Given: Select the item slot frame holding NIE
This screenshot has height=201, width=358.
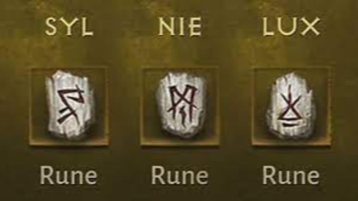Looking at the screenshot, I should [x=180, y=106].
